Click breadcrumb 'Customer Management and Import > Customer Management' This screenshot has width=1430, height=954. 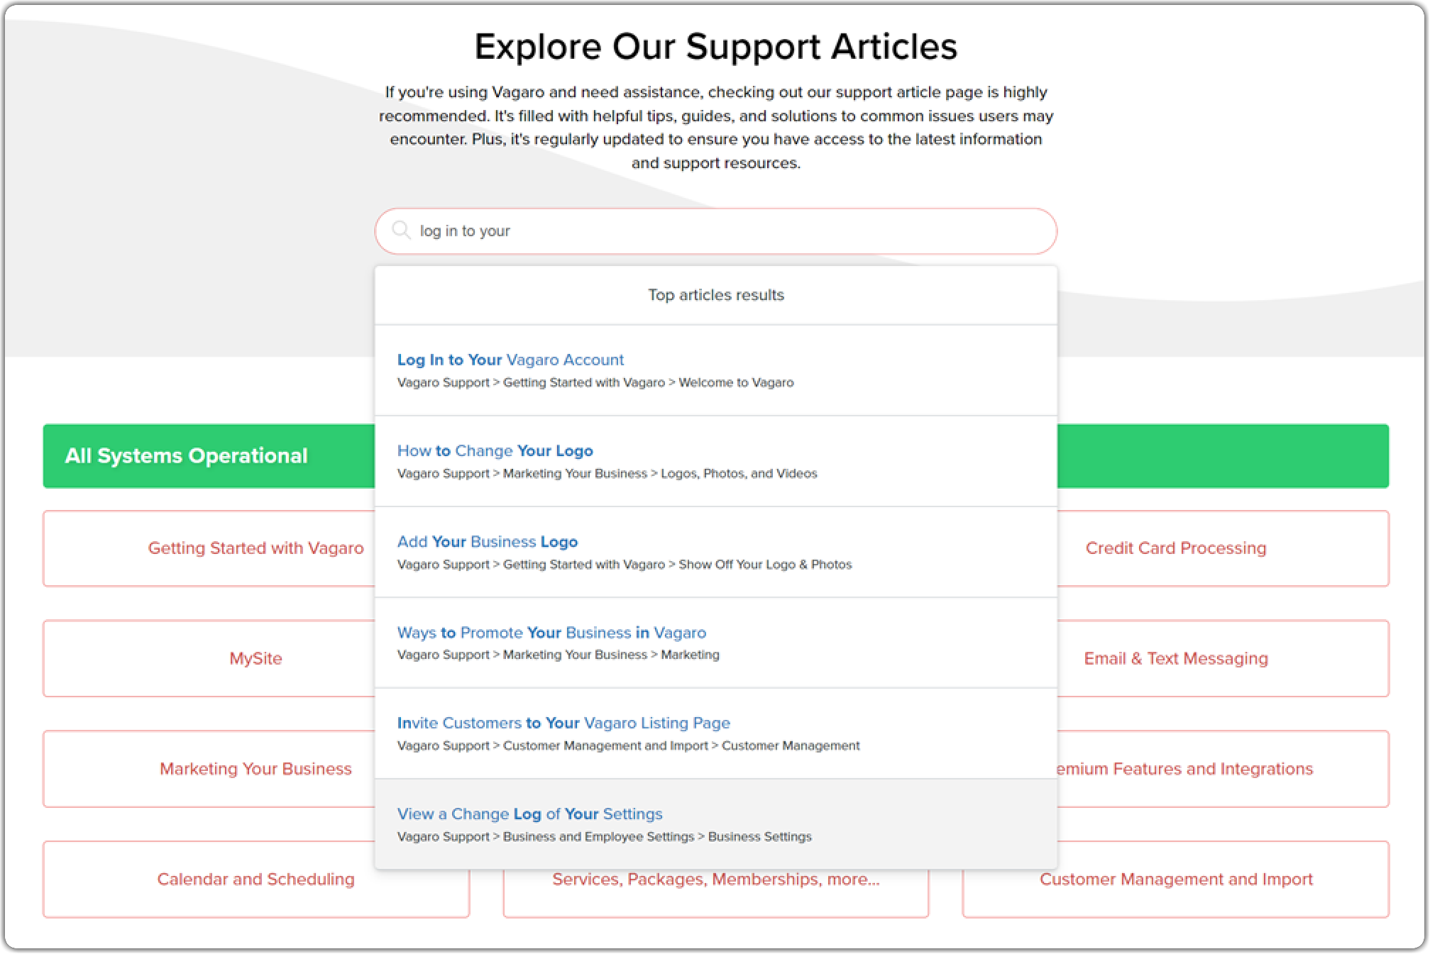tap(681, 745)
